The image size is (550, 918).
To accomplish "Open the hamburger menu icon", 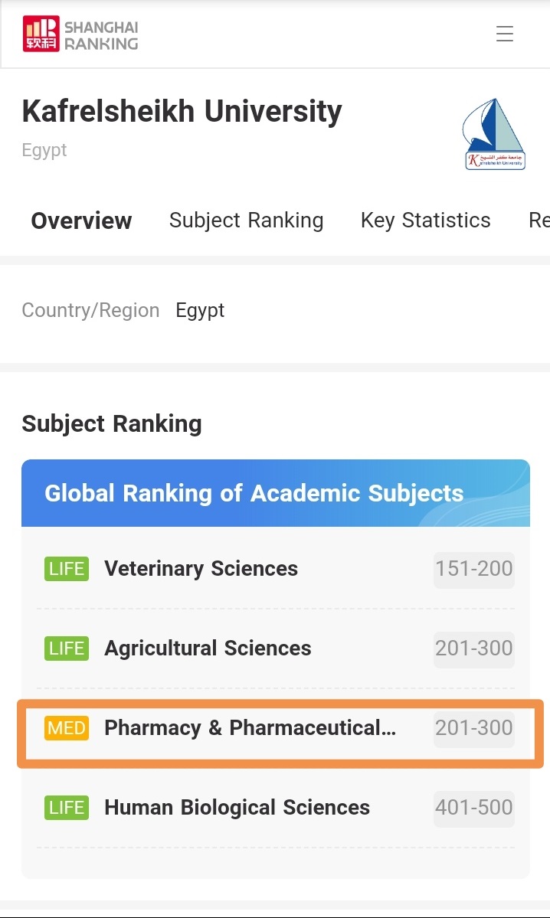I will pyautogui.click(x=504, y=34).
